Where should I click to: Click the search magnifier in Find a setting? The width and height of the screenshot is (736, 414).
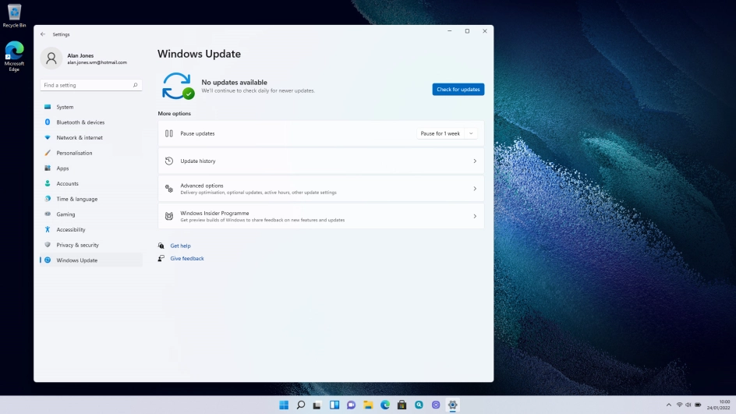[135, 85]
